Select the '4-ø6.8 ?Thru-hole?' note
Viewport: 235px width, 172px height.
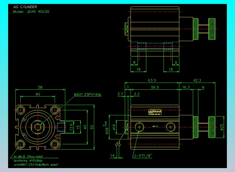(x=28, y=157)
